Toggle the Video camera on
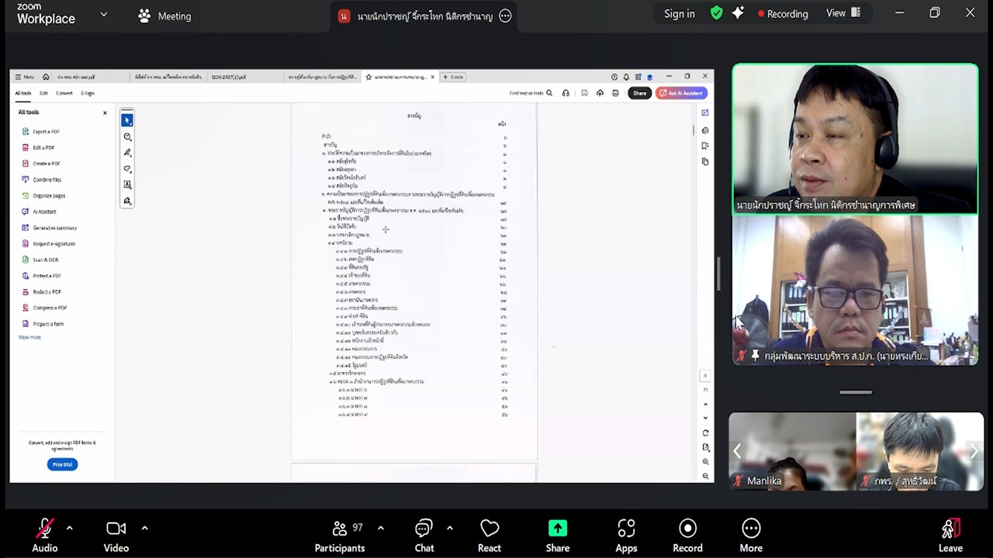 (116, 536)
